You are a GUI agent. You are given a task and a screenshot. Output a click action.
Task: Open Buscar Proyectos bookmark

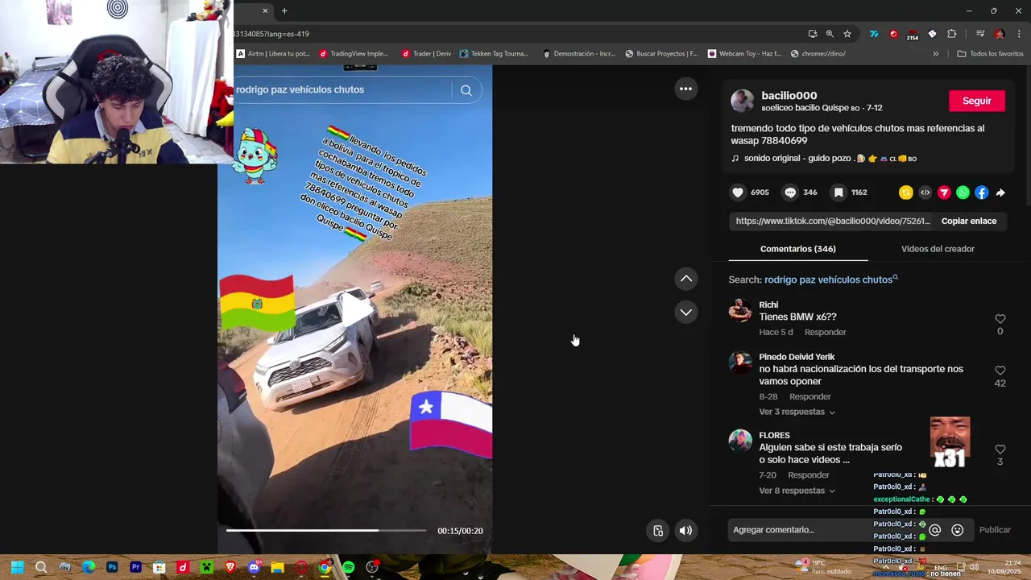coord(661,54)
